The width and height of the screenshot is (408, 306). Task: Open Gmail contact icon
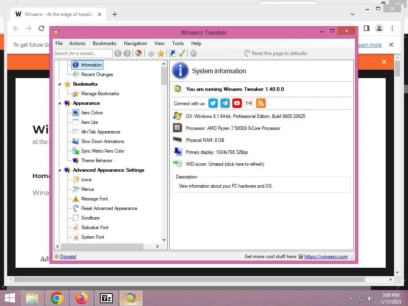click(249, 103)
